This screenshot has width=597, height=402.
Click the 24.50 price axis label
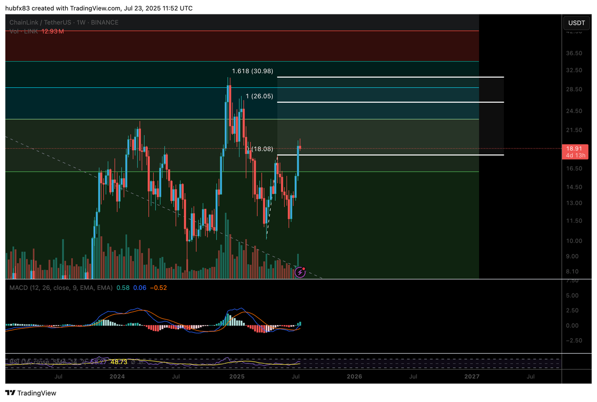[x=574, y=111]
